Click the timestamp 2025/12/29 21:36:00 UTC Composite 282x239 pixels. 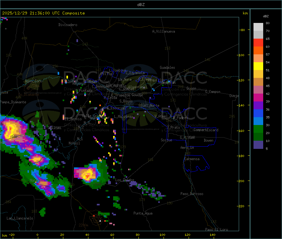click(43, 13)
